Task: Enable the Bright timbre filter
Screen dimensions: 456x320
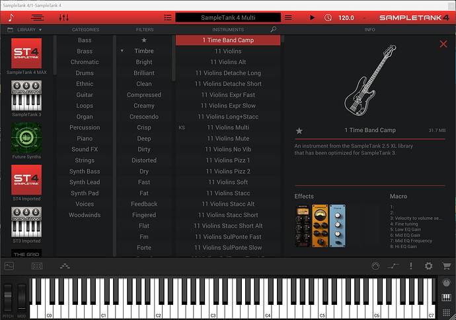Action: tap(144, 62)
